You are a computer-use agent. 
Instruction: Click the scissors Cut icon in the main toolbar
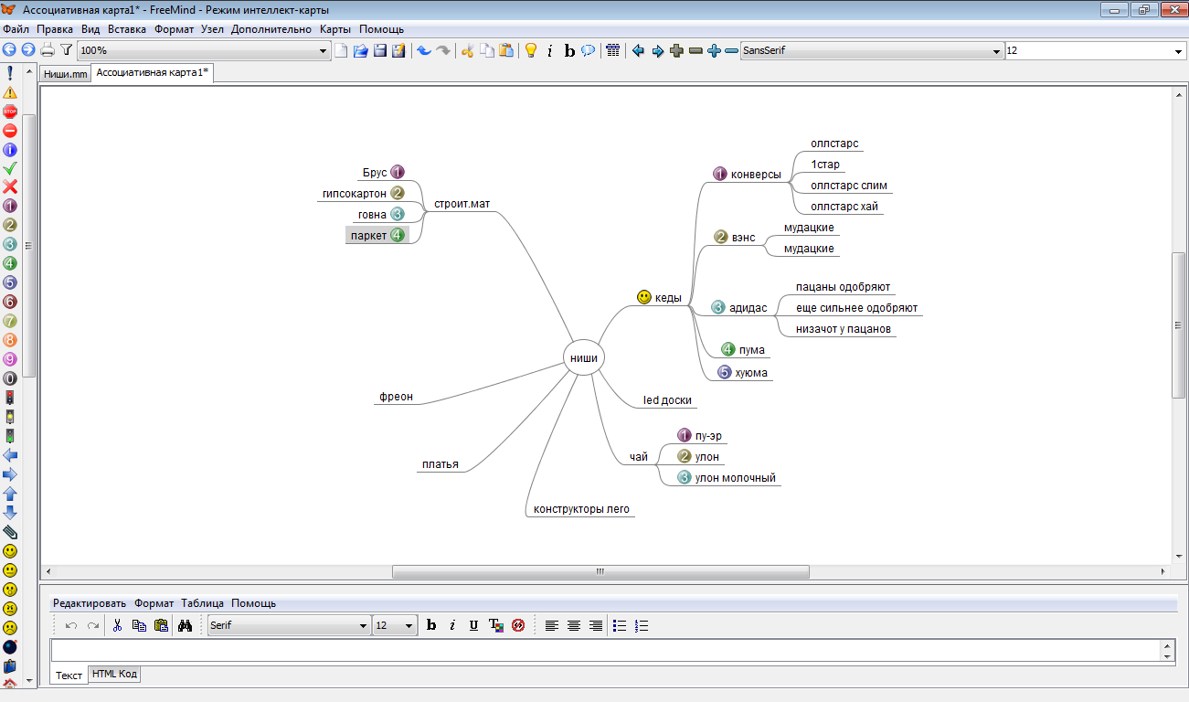pyautogui.click(x=467, y=51)
